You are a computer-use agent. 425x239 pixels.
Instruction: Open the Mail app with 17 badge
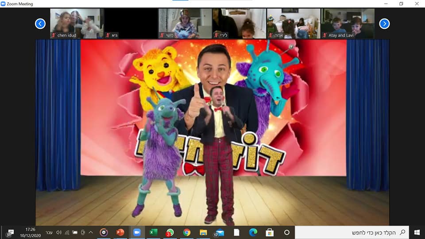219,232
